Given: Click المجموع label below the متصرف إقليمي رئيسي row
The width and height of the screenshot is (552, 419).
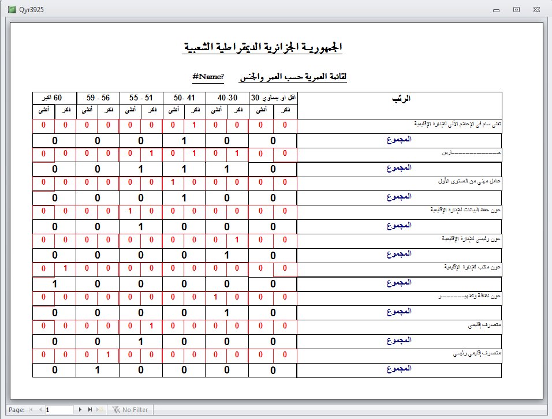Looking at the screenshot, I should coord(399,369).
